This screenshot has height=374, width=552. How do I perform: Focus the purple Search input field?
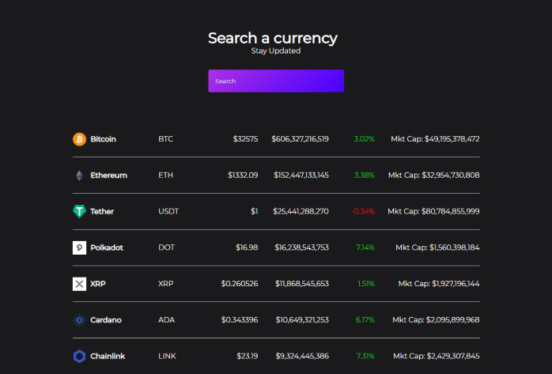pos(276,81)
